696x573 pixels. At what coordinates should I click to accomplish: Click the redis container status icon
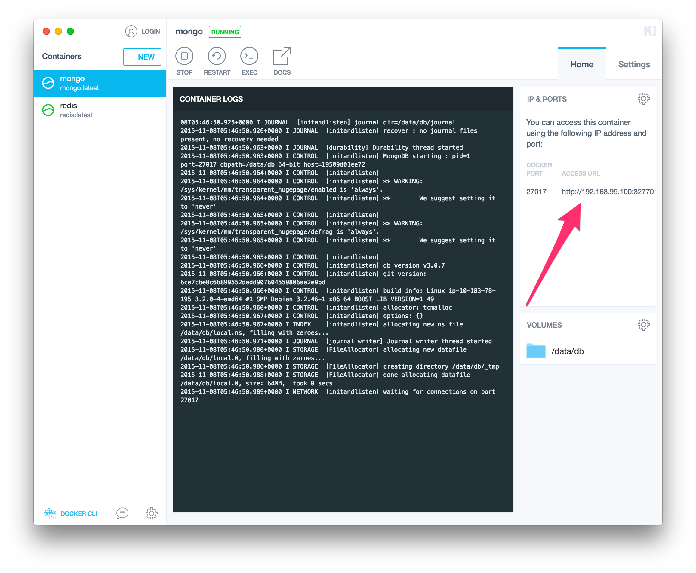click(x=48, y=110)
